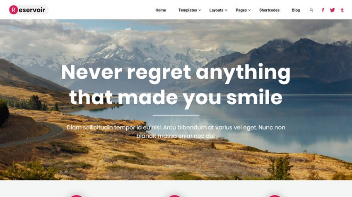Click the "Diam sollicitudin tempor" hero paragraph
This screenshot has width=352, height=197.
pos(176,131)
